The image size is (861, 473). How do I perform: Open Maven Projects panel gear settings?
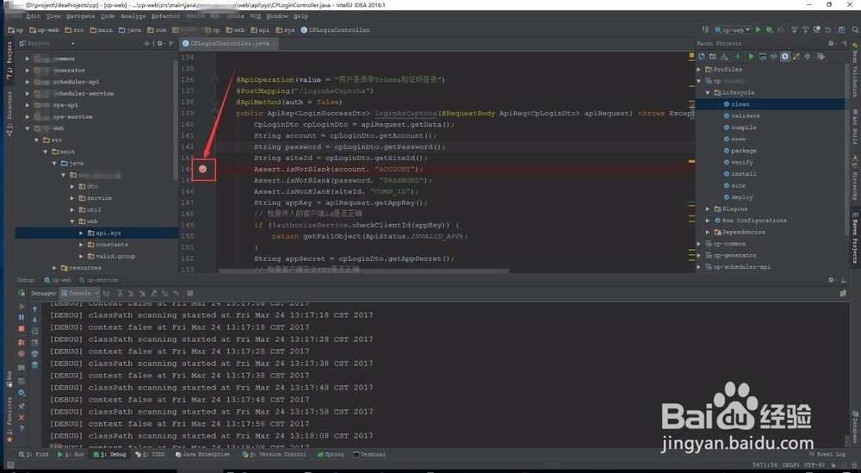[x=833, y=43]
